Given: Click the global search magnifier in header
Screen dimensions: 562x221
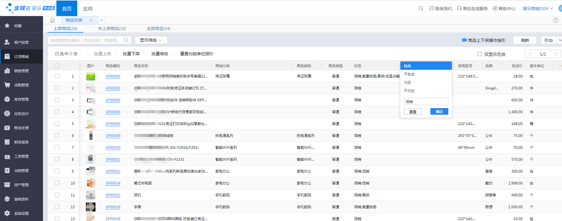Looking at the screenshot, I should [x=421, y=8].
